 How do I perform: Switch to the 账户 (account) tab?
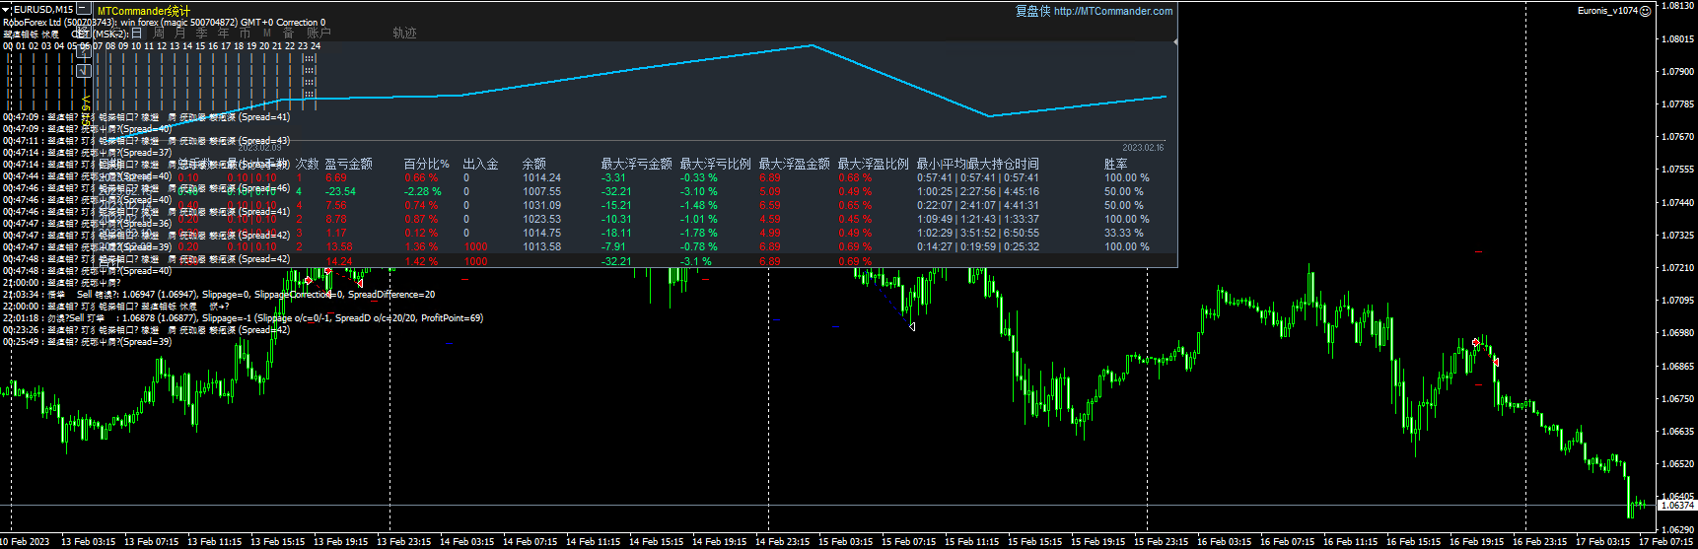point(318,34)
